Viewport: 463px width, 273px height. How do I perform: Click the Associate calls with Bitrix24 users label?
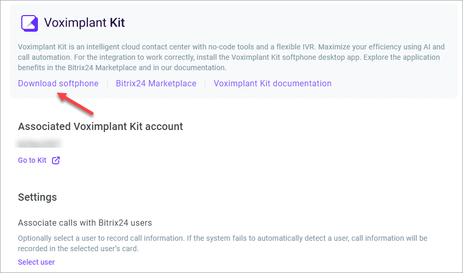[x=85, y=223]
